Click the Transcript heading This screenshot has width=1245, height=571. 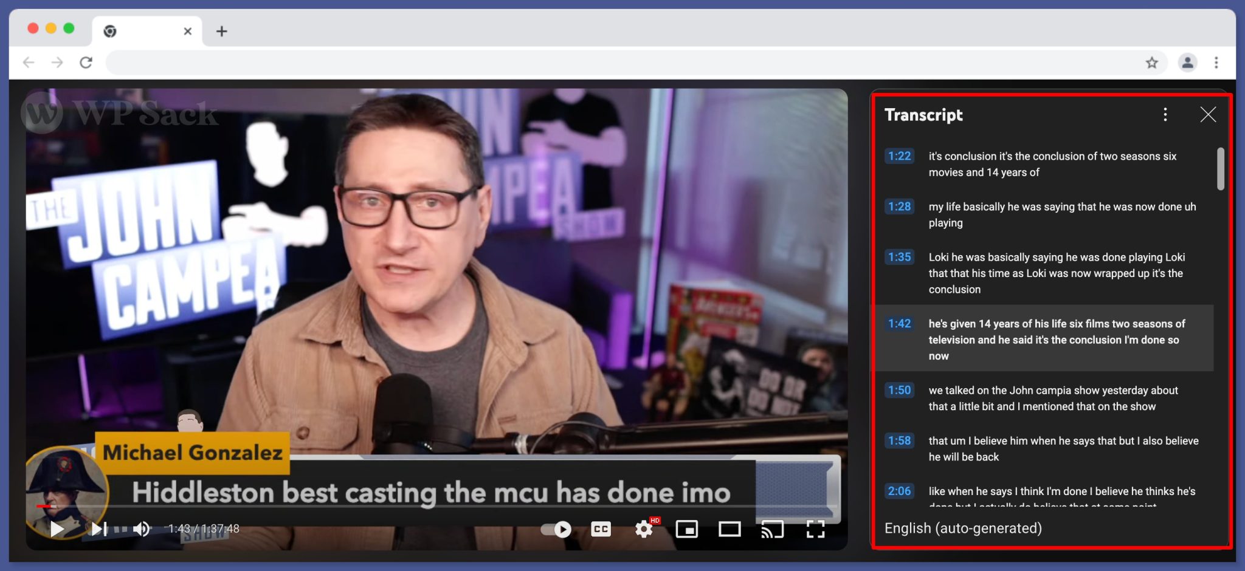tap(923, 115)
